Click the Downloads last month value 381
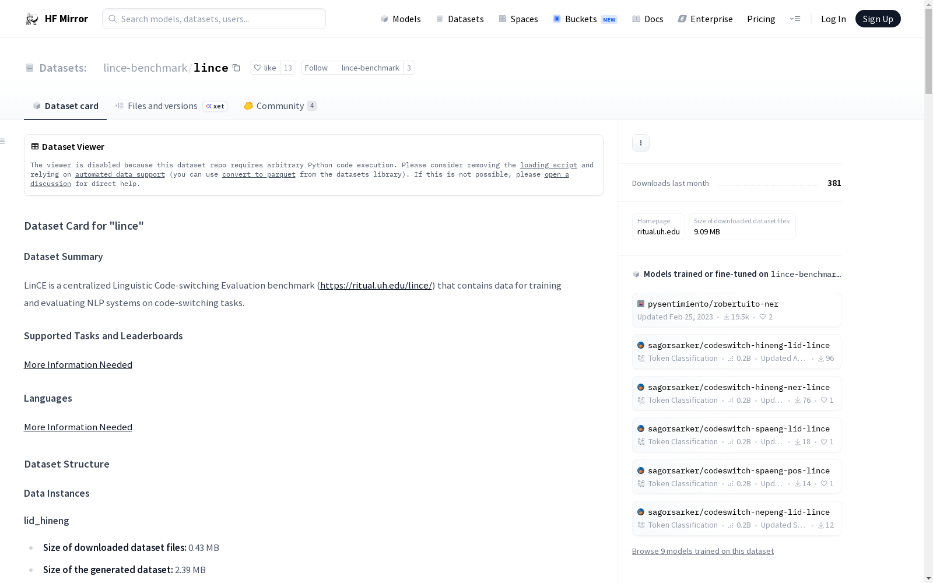The image size is (933, 583). (x=834, y=183)
